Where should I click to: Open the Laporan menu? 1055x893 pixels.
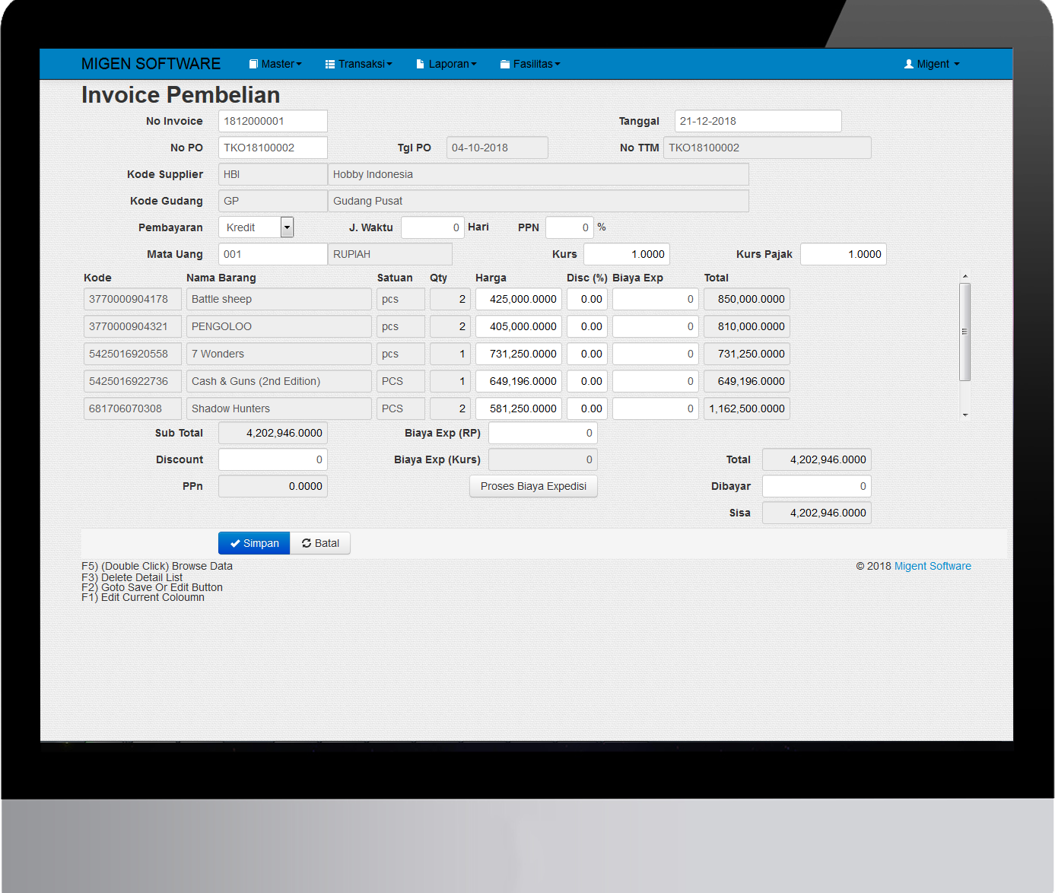point(446,64)
